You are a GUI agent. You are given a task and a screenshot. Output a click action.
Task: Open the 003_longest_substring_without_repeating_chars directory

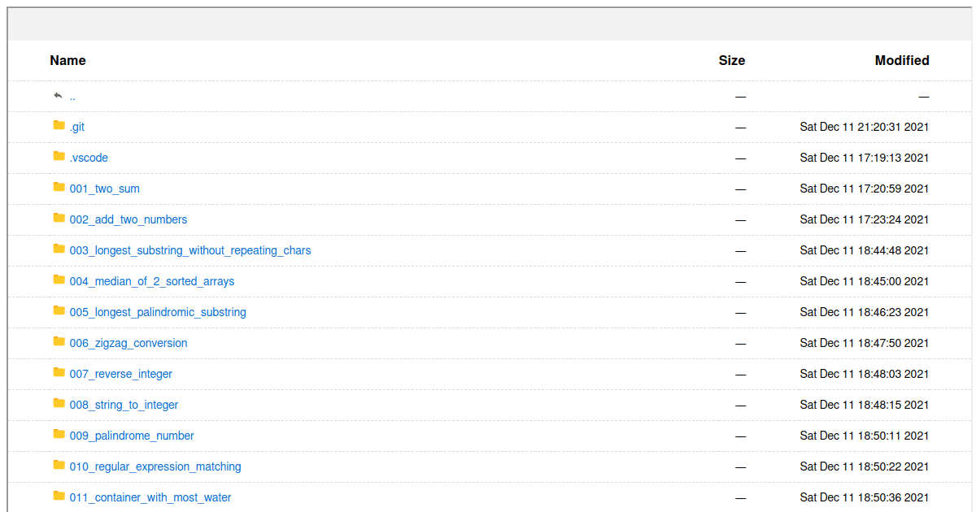190,250
